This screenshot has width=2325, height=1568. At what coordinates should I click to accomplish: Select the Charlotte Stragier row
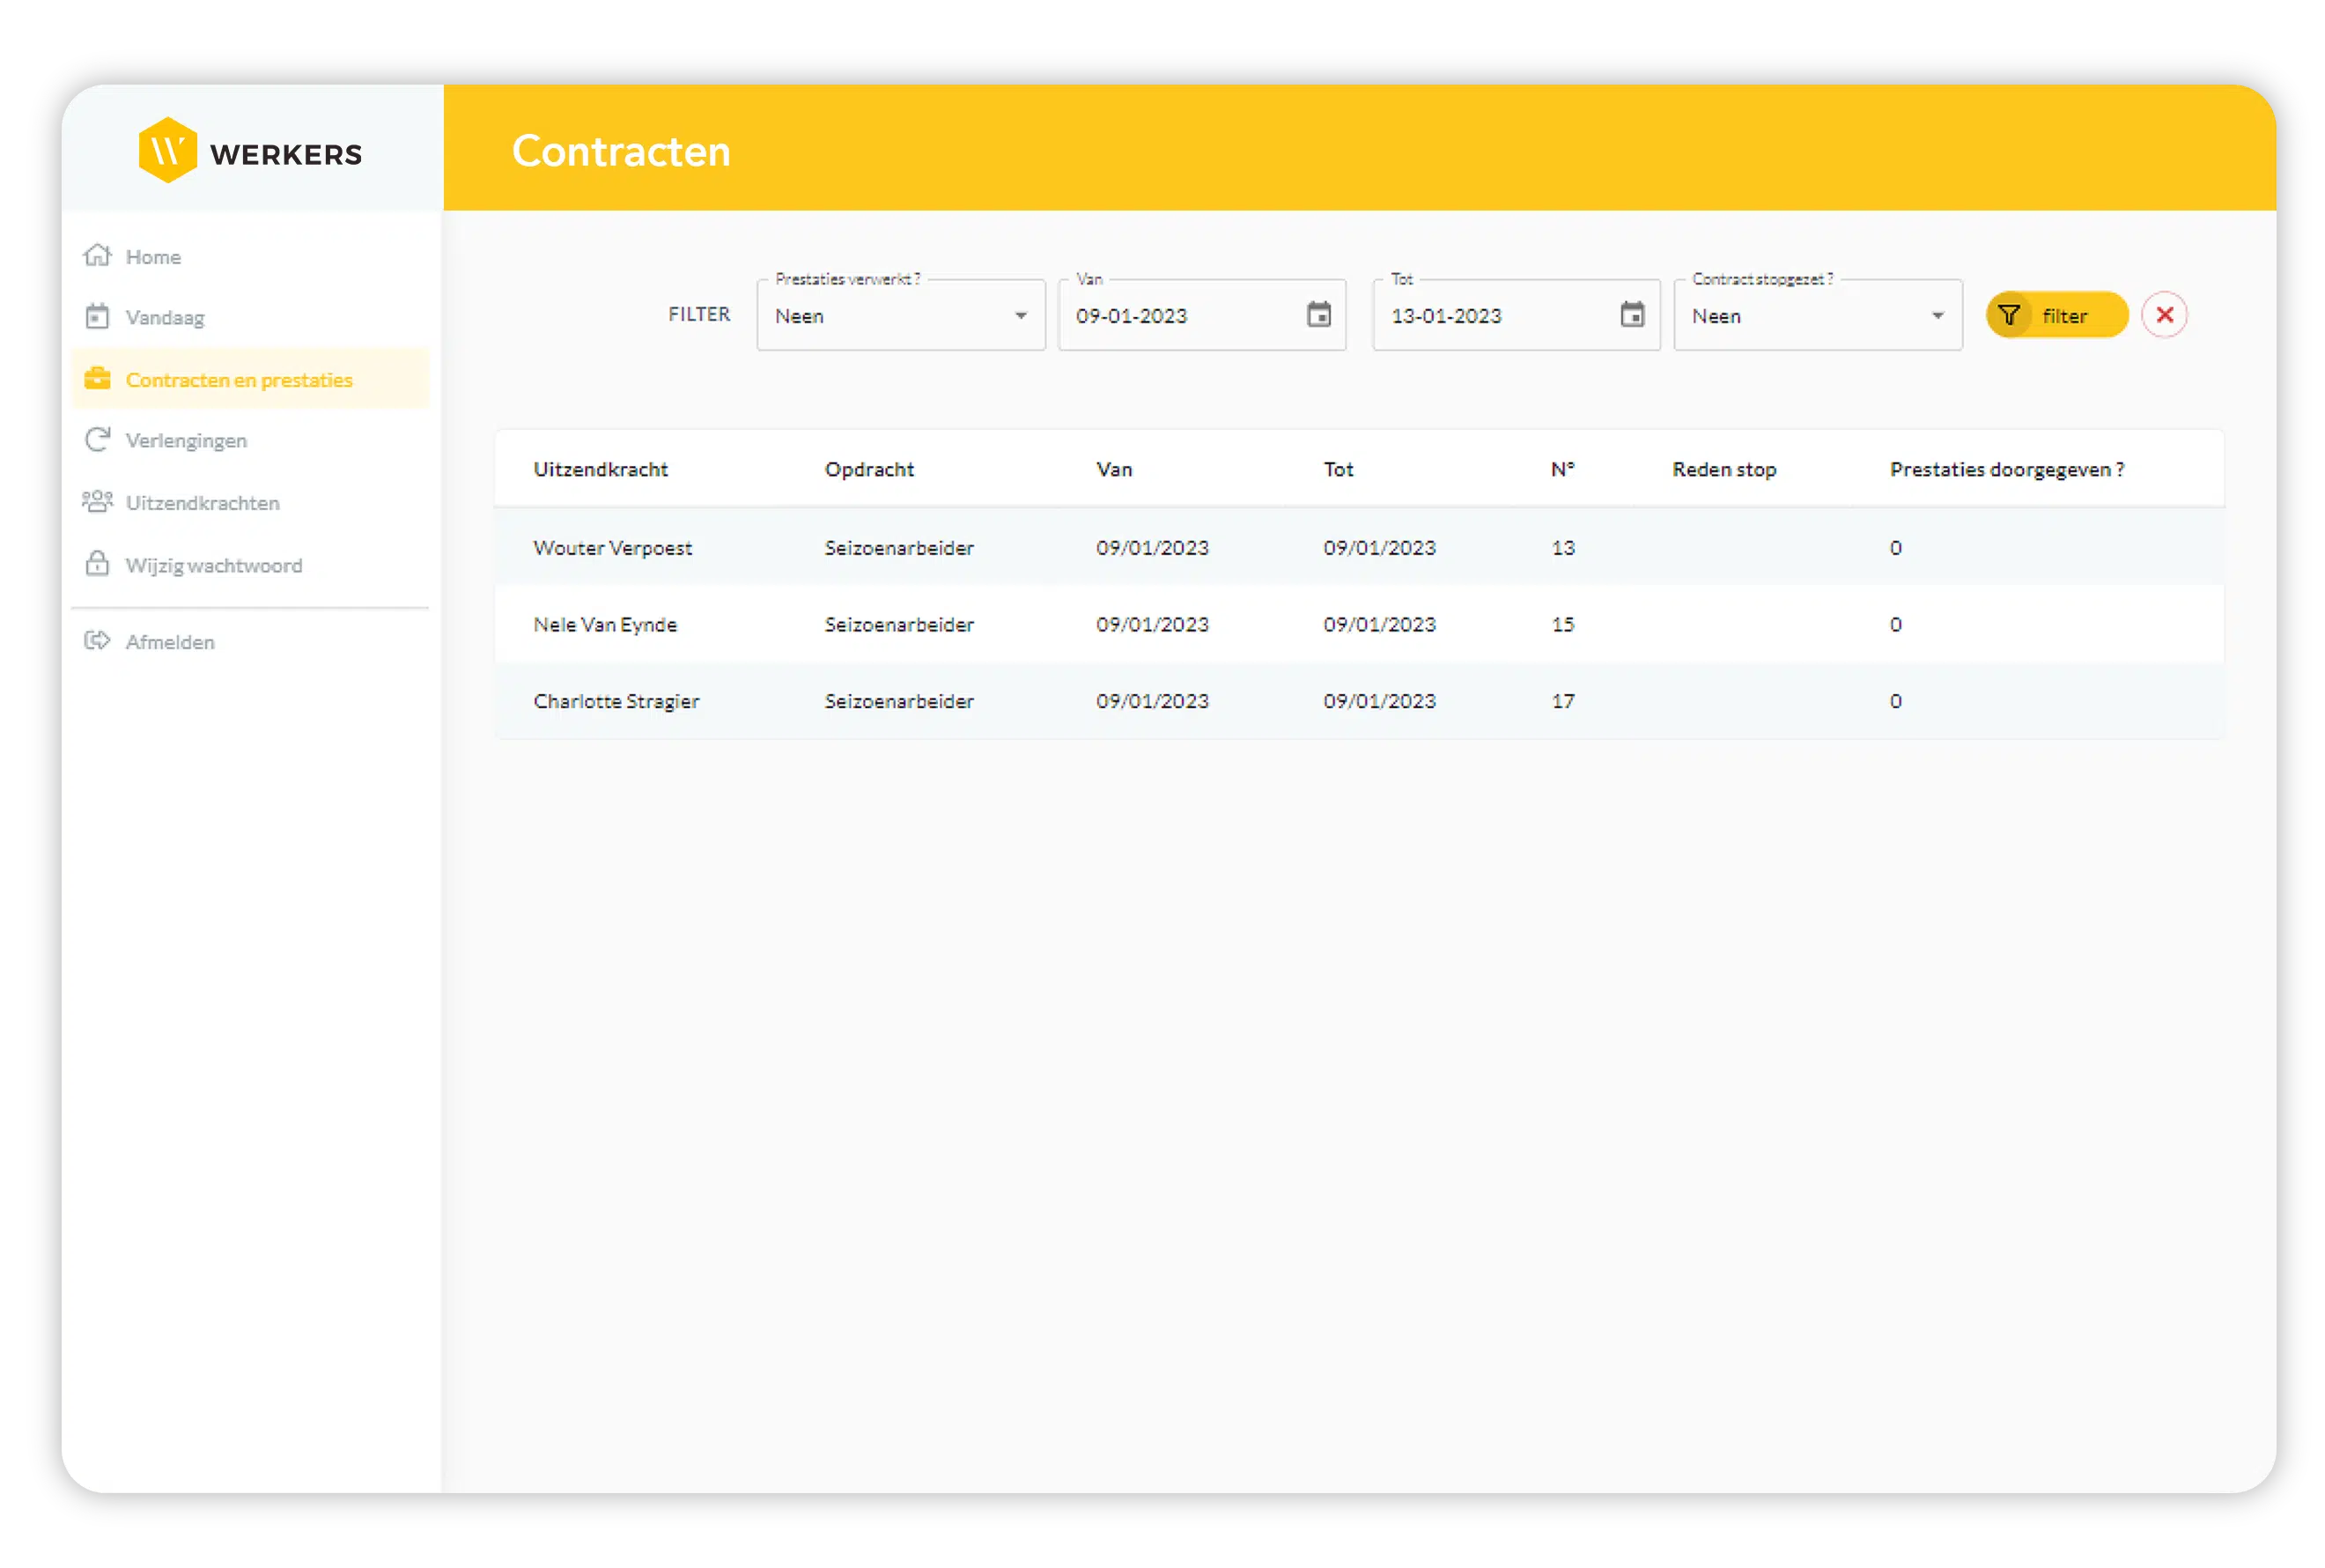(1358, 701)
